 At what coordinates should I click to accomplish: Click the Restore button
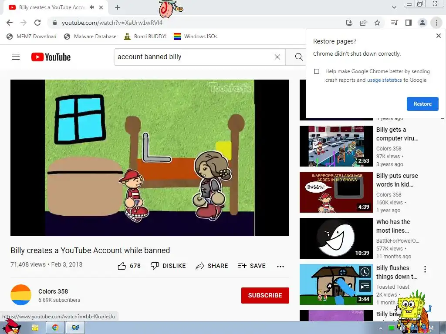(422, 104)
